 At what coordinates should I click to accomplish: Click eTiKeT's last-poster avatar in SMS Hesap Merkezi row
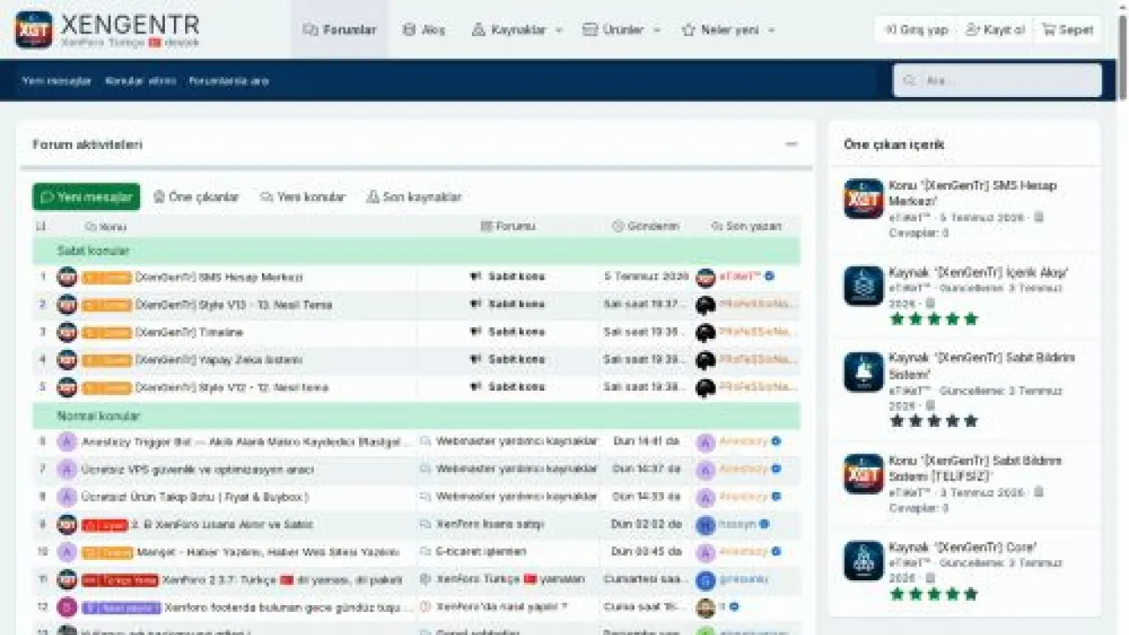coord(705,277)
